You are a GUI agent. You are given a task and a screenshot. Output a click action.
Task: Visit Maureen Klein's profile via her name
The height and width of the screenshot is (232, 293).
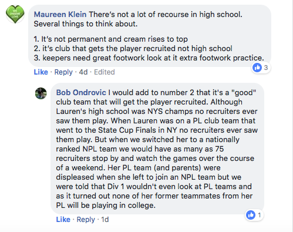(x=60, y=15)
